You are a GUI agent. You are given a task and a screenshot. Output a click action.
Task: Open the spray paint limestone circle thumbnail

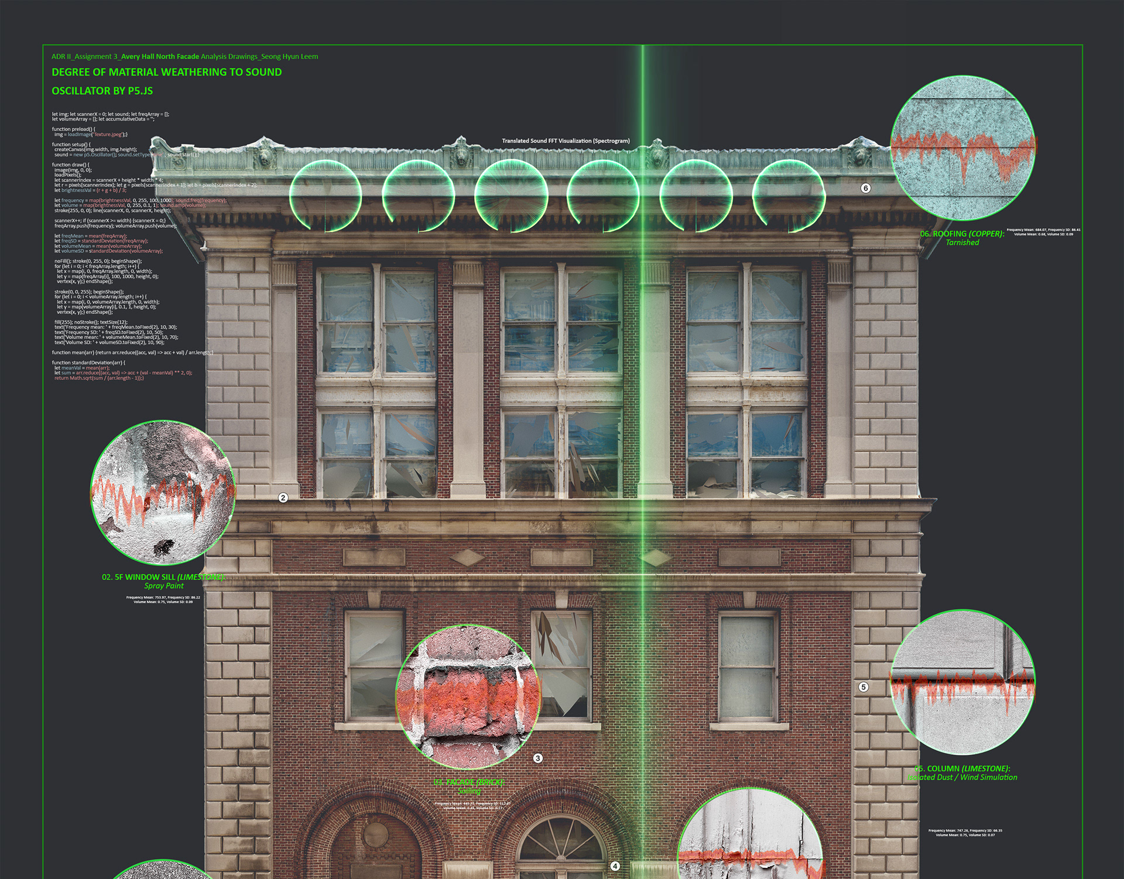[x=163, y=492]
